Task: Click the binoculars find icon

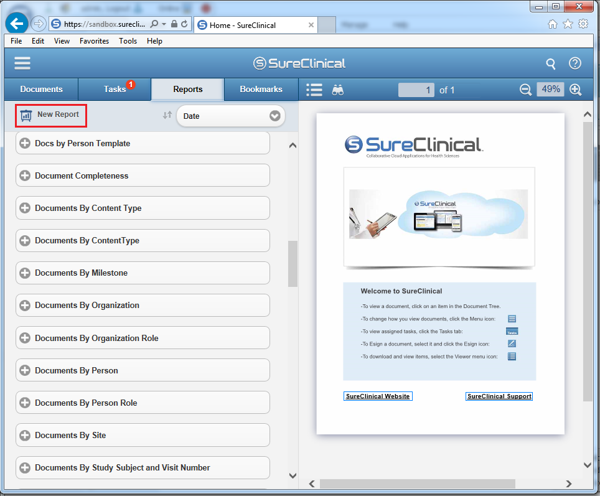Action: click(x=337, y=90)
